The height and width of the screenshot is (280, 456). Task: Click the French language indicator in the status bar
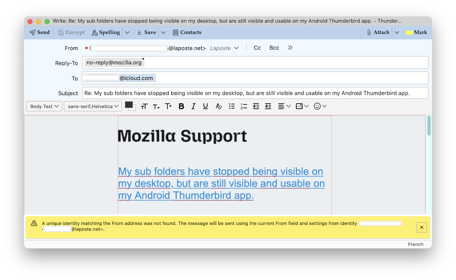(x=415, y=244)
